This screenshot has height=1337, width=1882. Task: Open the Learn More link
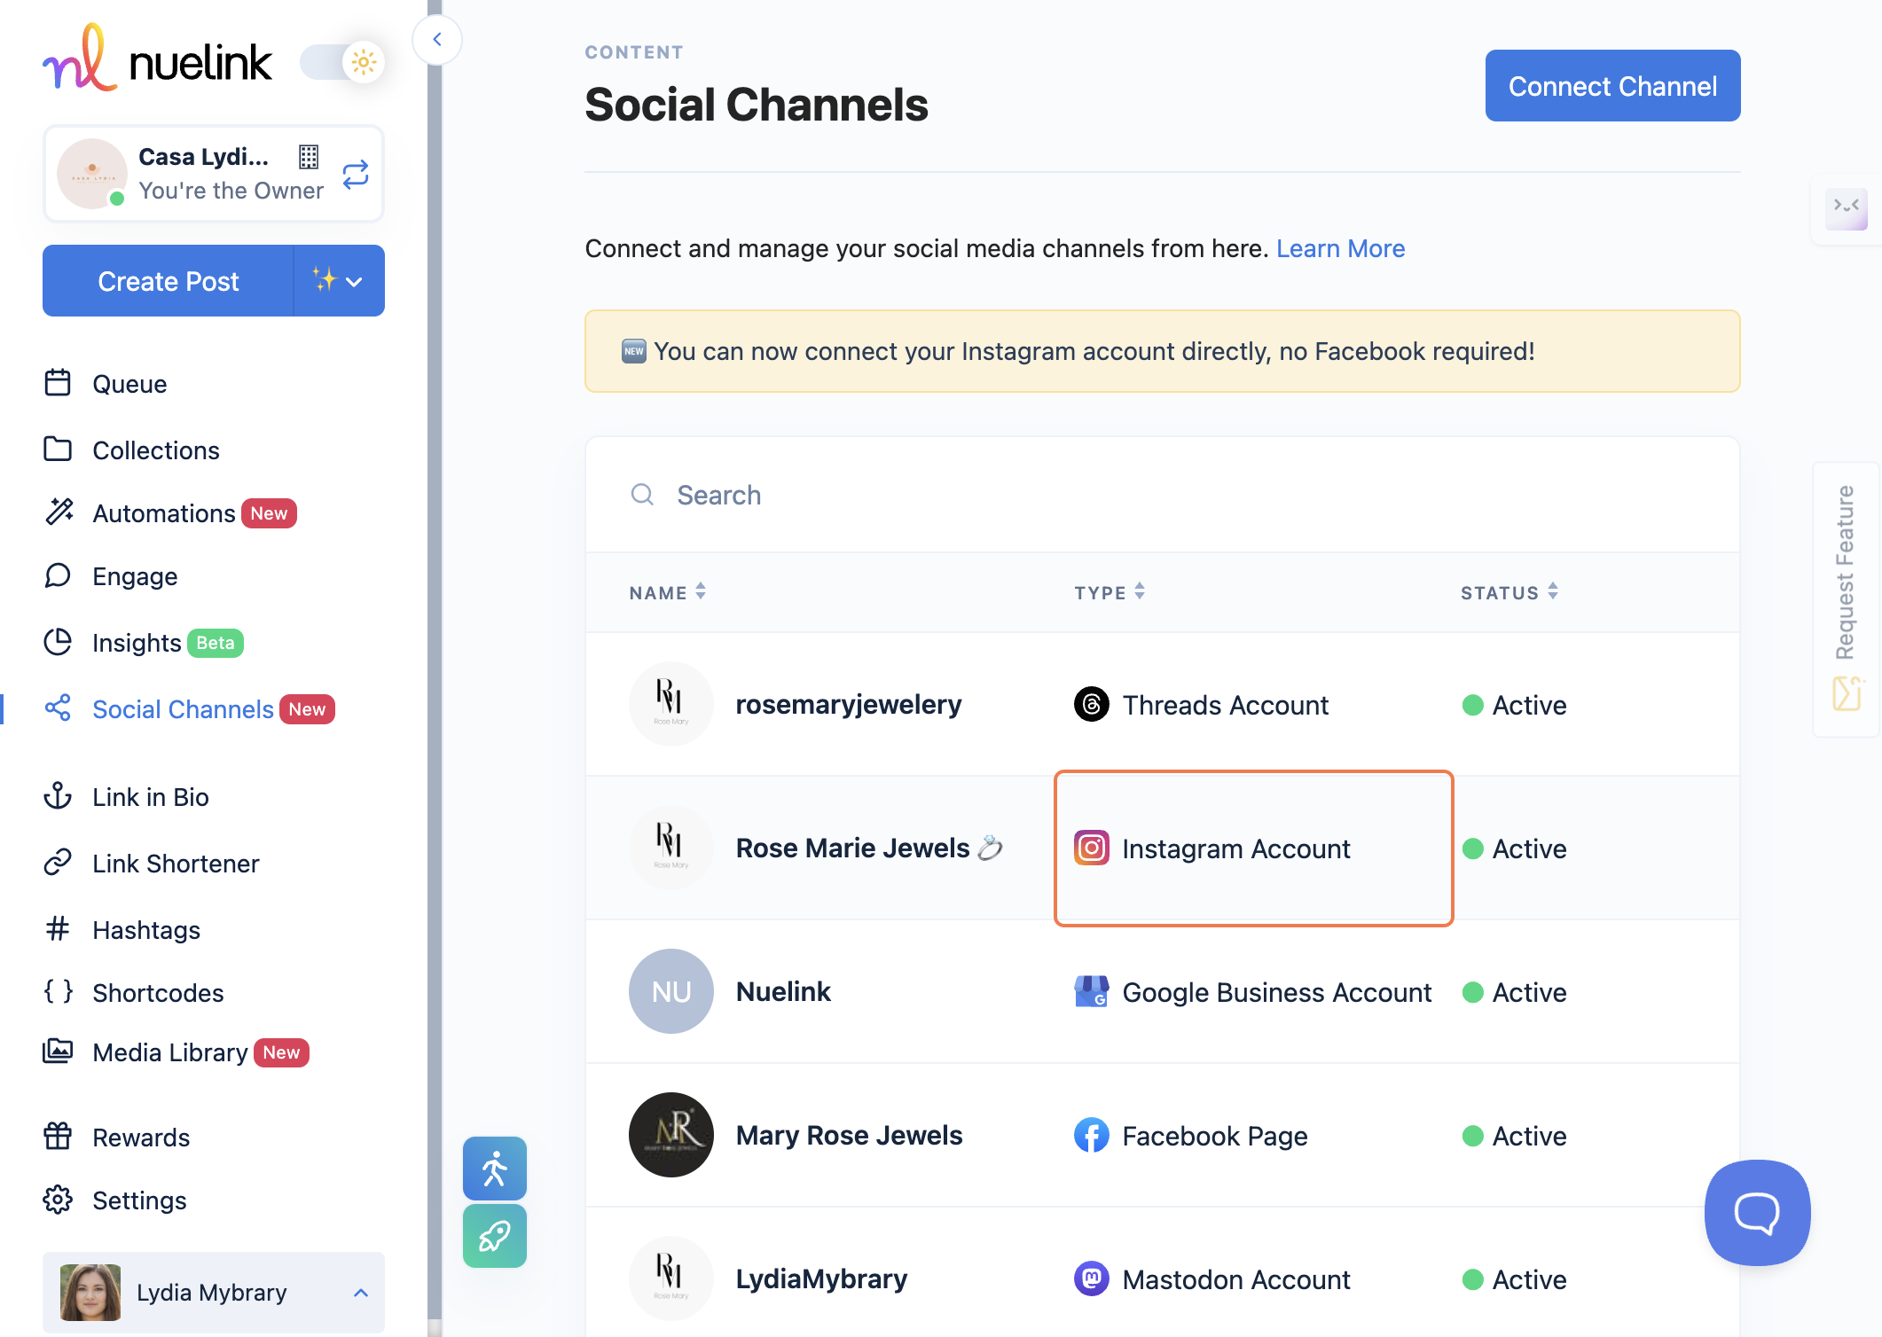point(1340,249)
